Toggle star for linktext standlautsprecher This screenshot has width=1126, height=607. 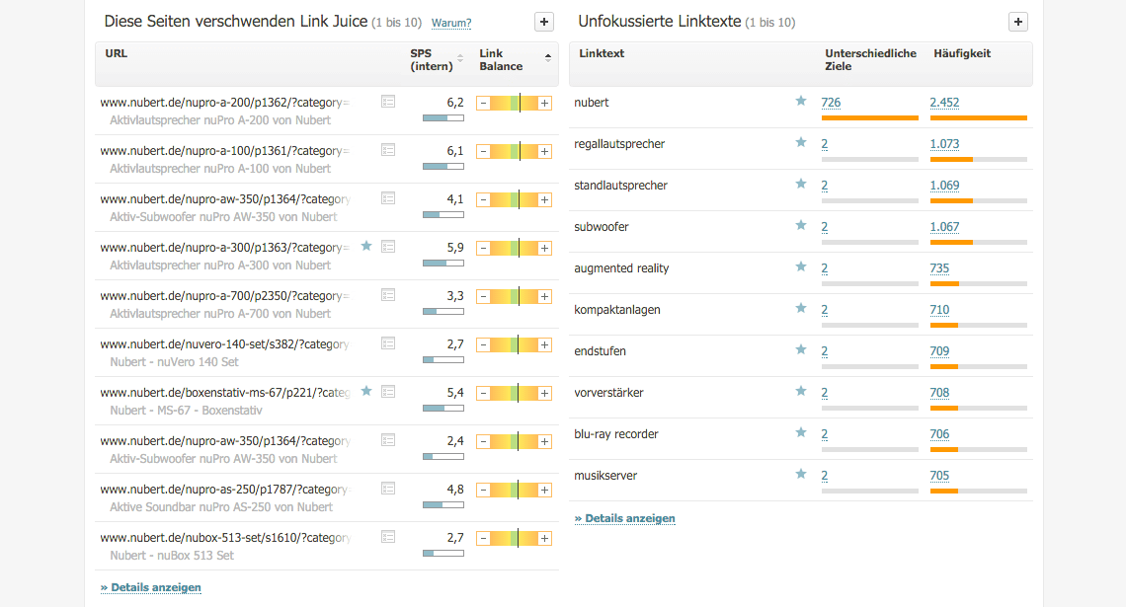pos(801,185)
